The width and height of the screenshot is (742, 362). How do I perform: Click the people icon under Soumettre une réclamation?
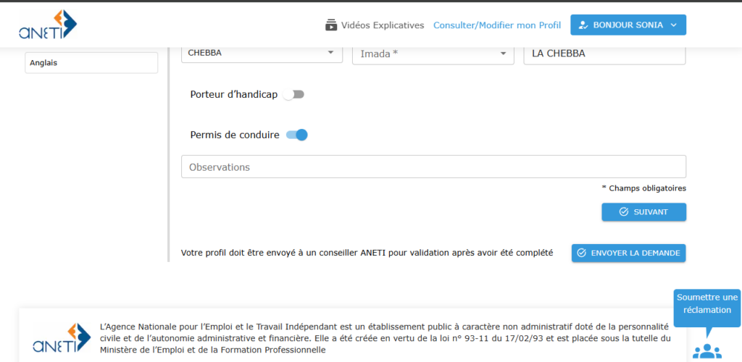706,350
